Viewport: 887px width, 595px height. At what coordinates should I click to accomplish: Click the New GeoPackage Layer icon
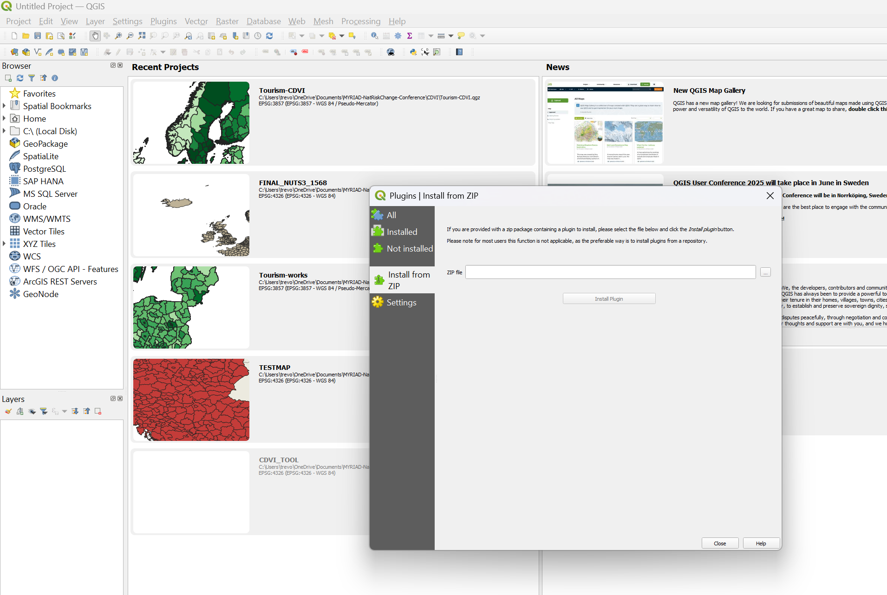coord(26,52)
